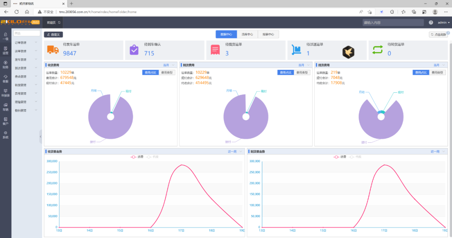This screenshot has height=238, width=452.
Task: Open the 财务 sidebar section
Action: click(5, 64)
